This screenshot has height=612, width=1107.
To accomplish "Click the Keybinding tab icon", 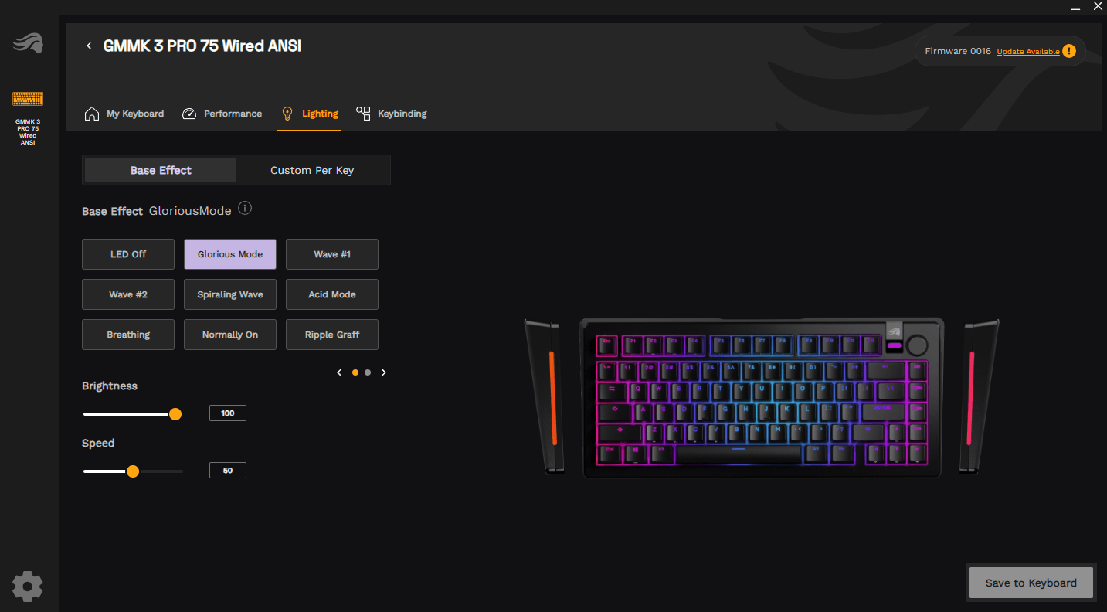I will (363, 114).
